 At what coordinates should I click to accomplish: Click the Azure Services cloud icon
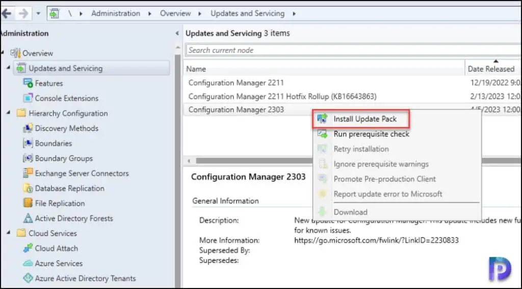(28, 264)
